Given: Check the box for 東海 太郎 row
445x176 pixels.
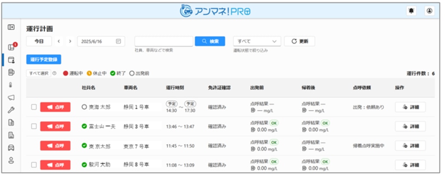Looking at the screenshot, I should click(x=34, y=107).
